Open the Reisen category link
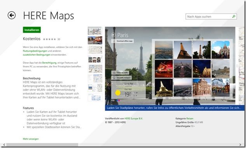The width and height of the screenshot is (246, 148). click(x=190, y=118)
